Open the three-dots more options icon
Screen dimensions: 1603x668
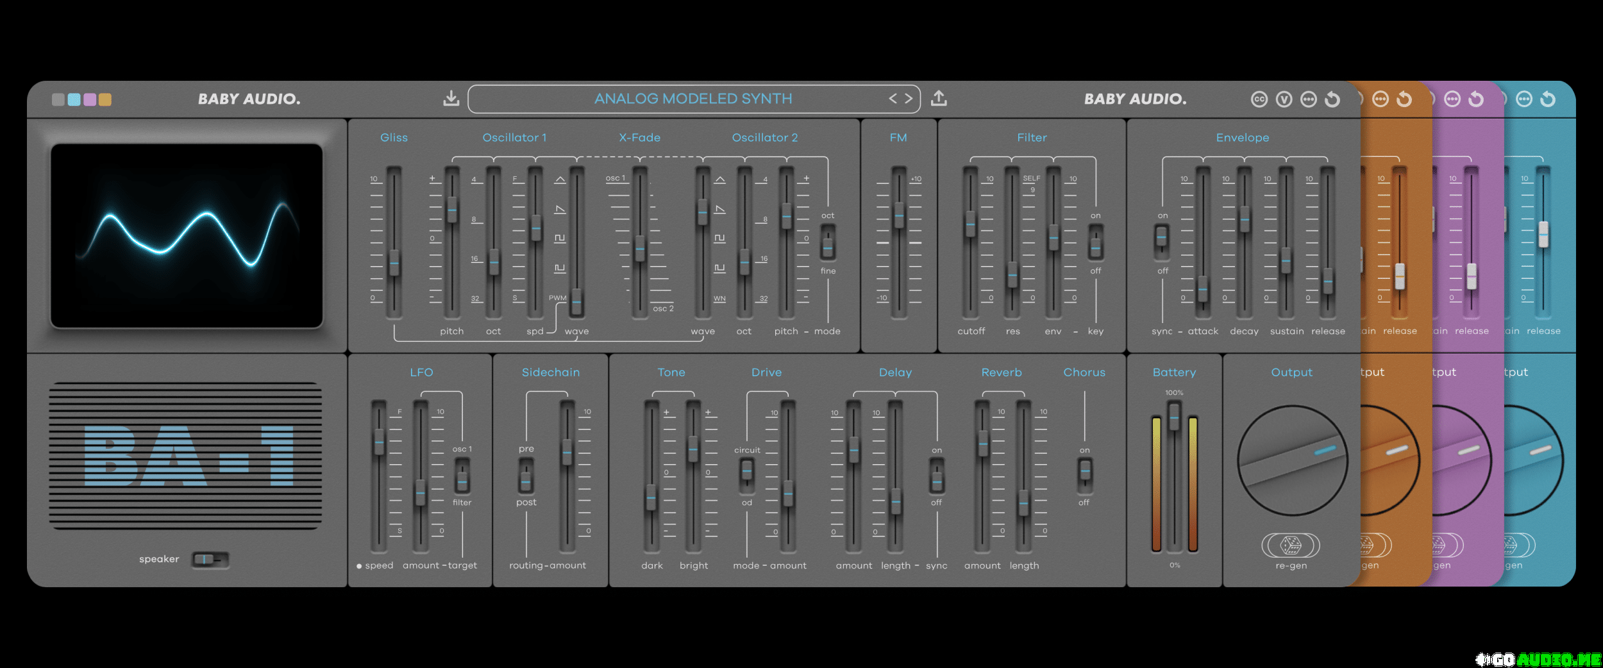[x=1308, y=99]
